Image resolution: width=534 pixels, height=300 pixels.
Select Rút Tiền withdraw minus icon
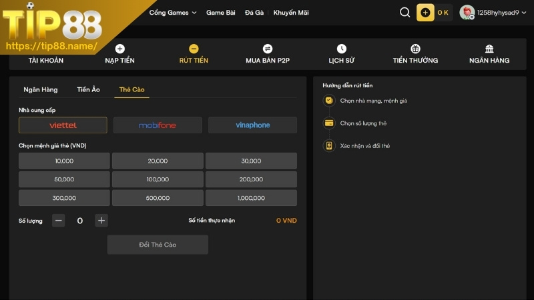pos(194,49)
